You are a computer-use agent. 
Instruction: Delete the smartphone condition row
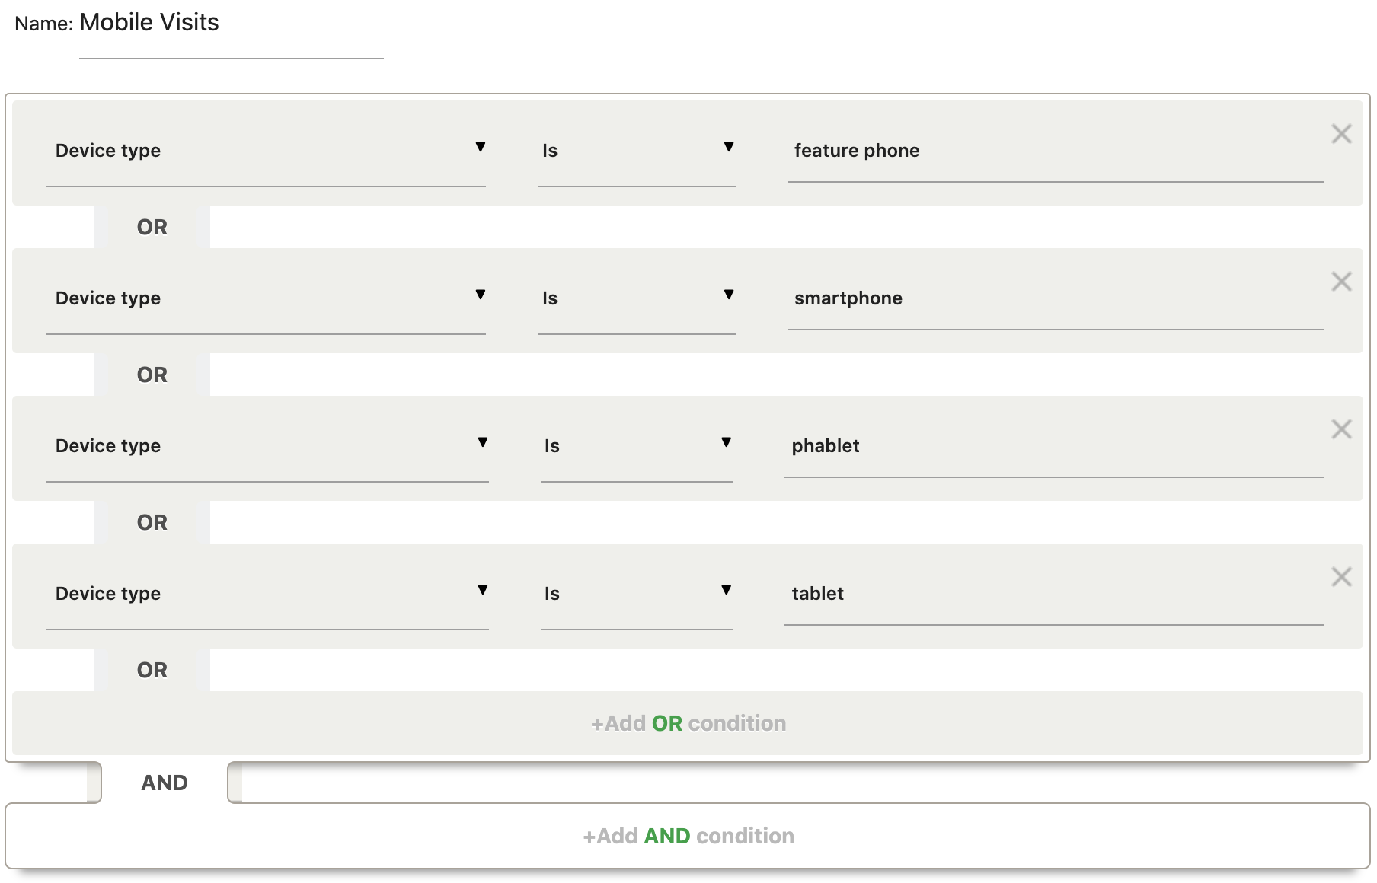(1341, 282)
